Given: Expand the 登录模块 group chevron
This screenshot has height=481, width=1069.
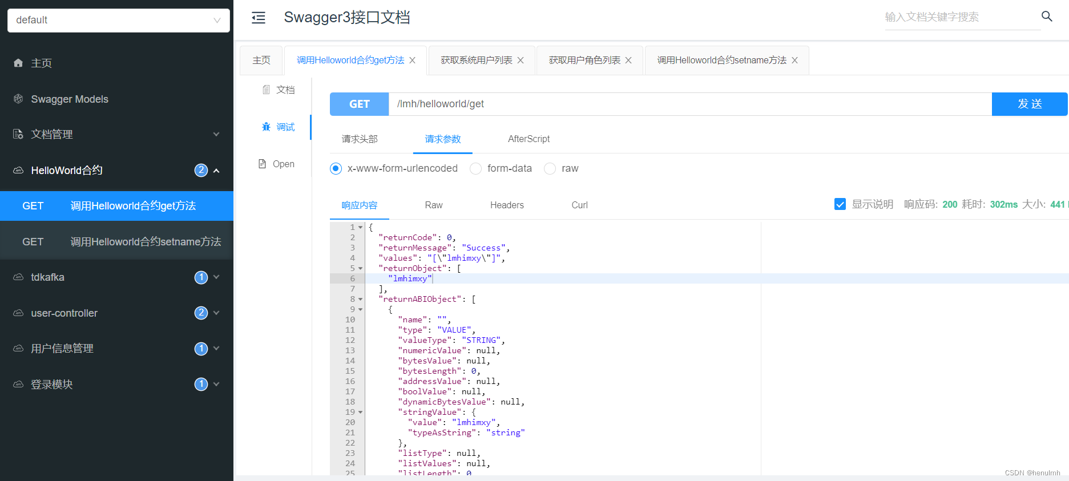Looking at the screenshot, I should coord(216,384).
